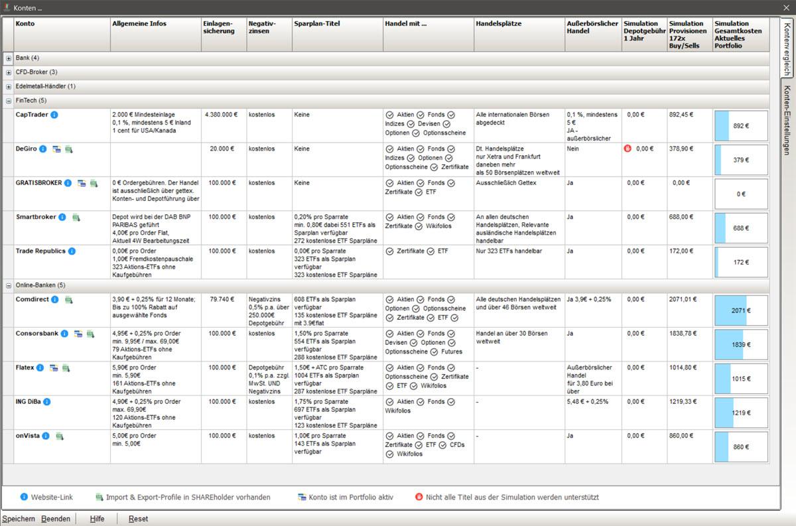Screen dimensions: 796x526
Task: Click GRATISBROKER portfolio-active icon
Action: (81, 183)
